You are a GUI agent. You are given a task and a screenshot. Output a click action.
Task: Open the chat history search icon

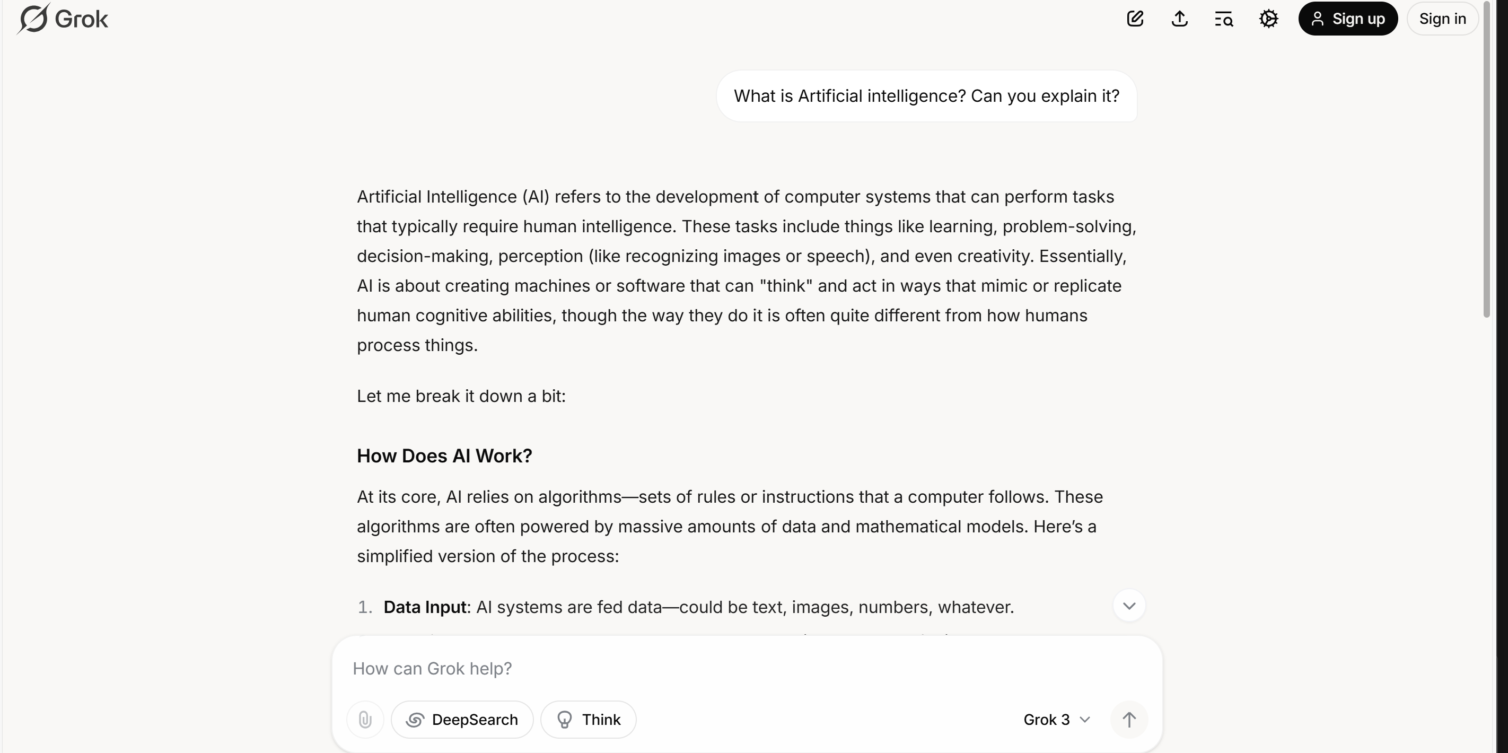tap(1224, 19)
